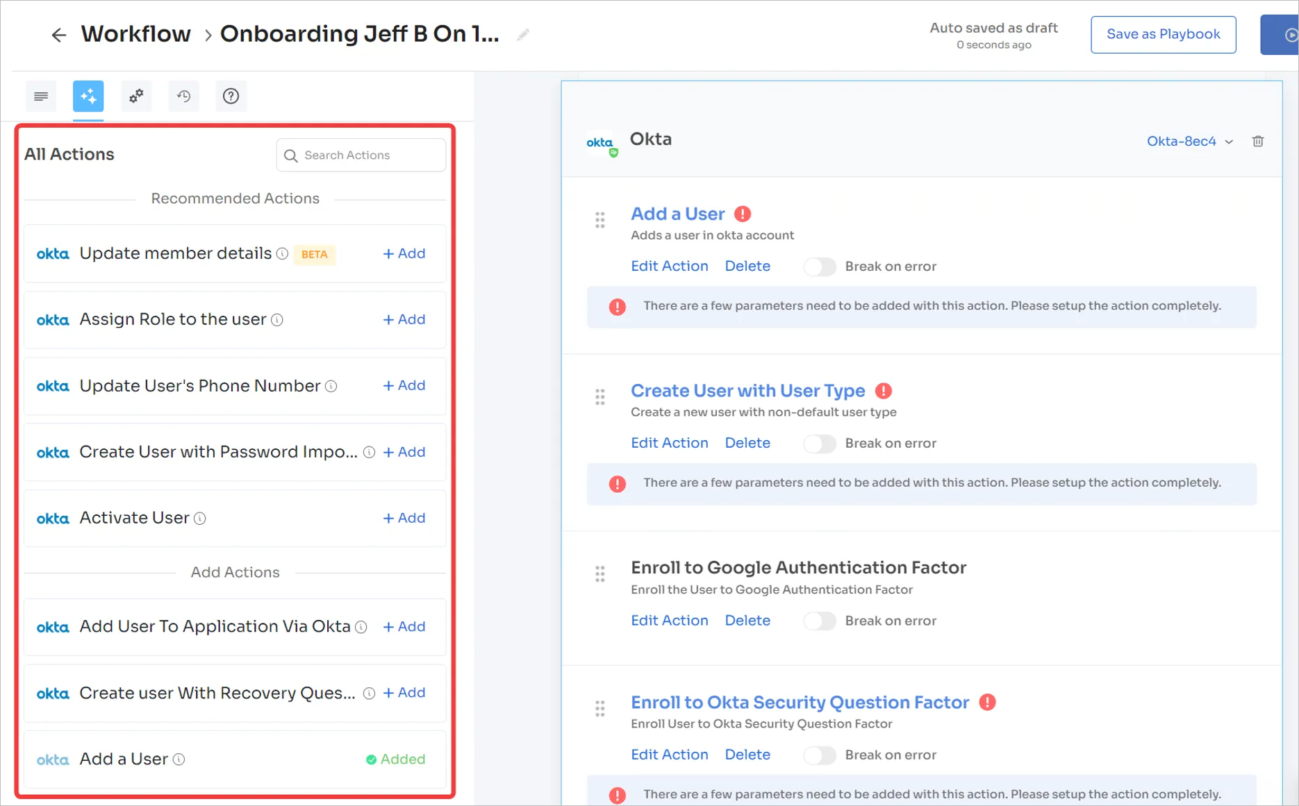Select the sparkle actions tab icon
This screenshot has height=806, width=1299.
[x=88, y=96]
